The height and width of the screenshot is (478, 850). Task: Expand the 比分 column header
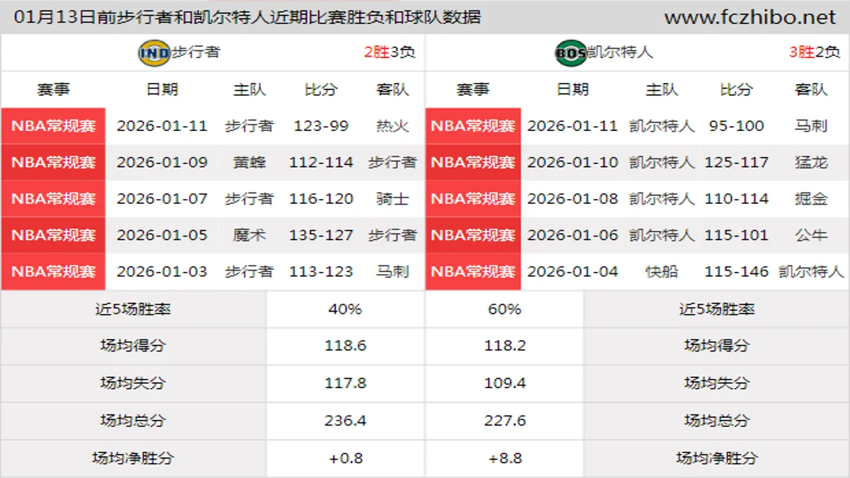click(322, 89)
